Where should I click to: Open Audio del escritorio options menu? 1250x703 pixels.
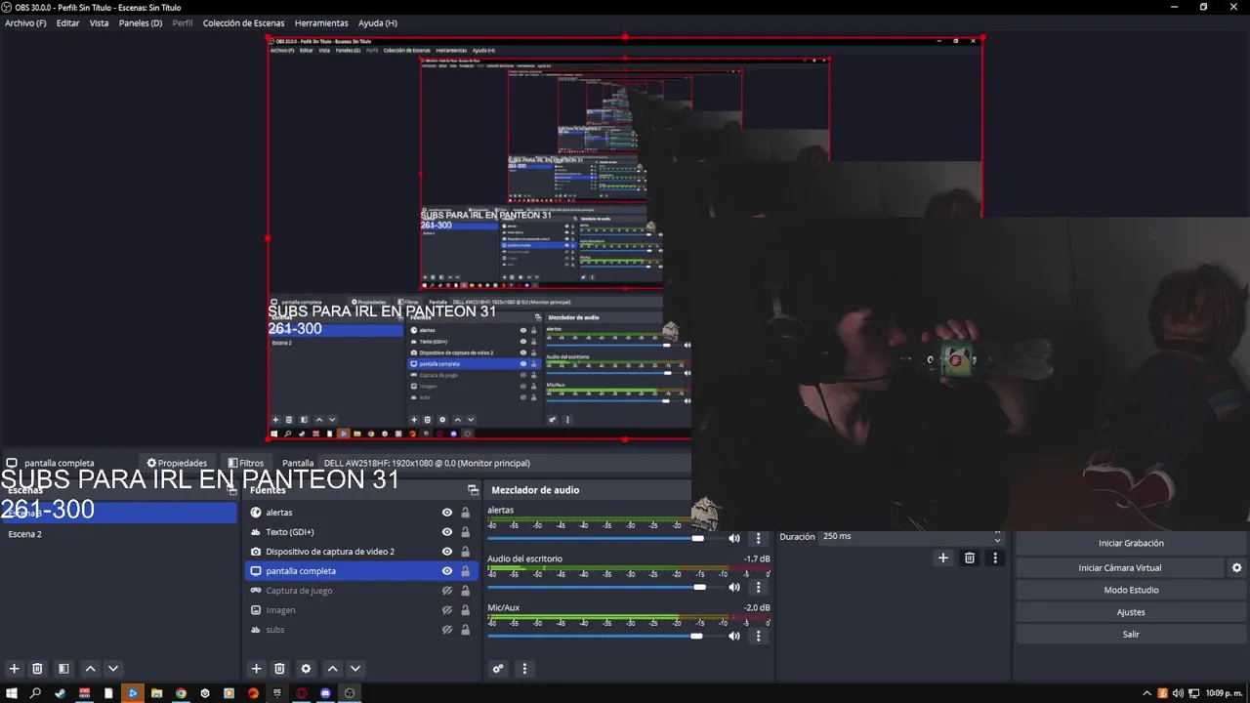coord(758,587)
